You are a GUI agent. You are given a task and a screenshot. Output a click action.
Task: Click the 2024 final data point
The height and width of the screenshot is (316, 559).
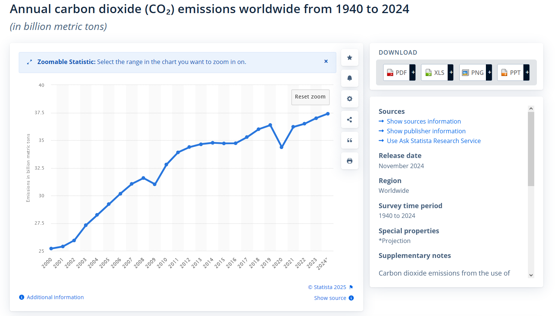click(328, 114)
